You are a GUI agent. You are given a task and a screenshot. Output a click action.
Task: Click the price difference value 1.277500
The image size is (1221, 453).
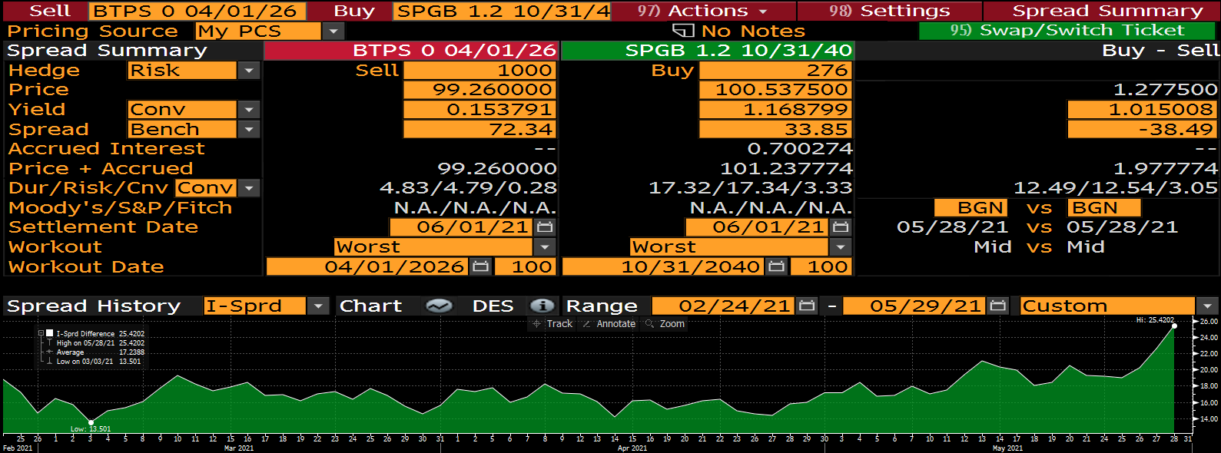(x=1165, y=90)
